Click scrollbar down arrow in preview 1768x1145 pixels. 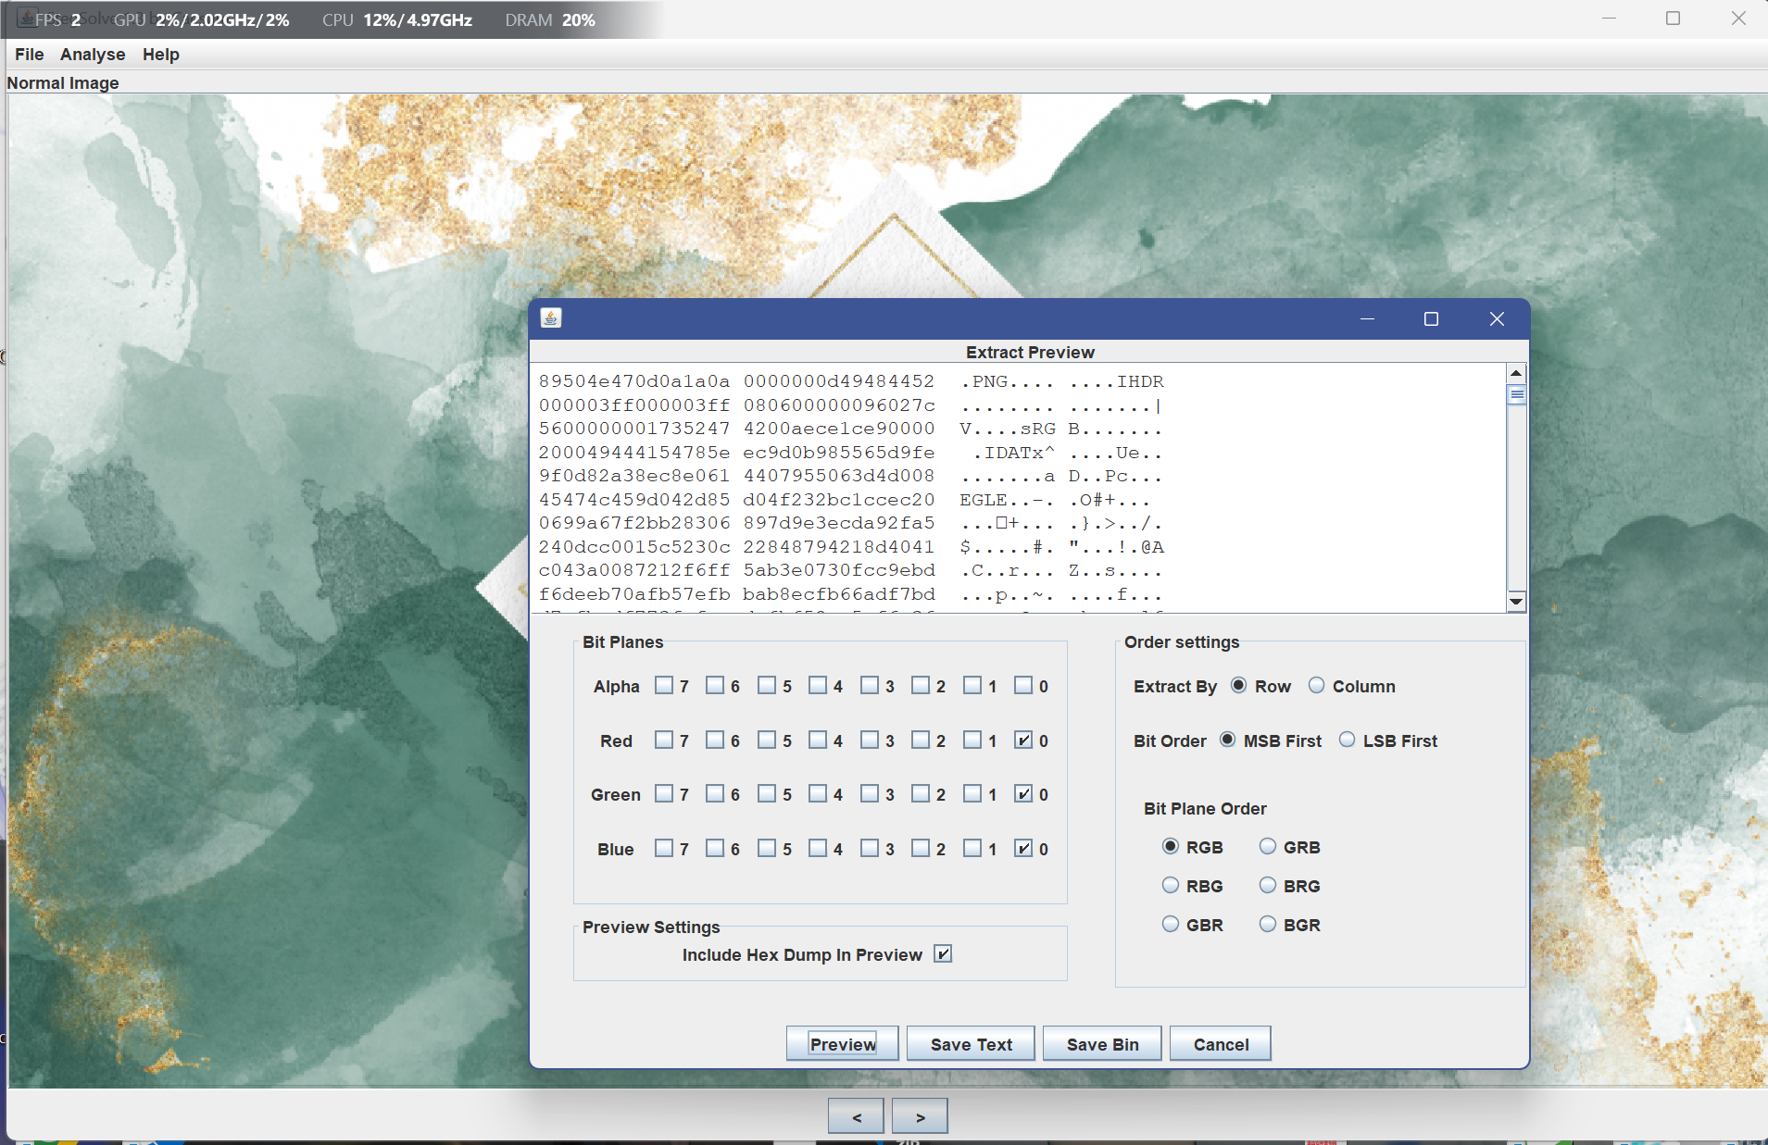point(1516,602)
